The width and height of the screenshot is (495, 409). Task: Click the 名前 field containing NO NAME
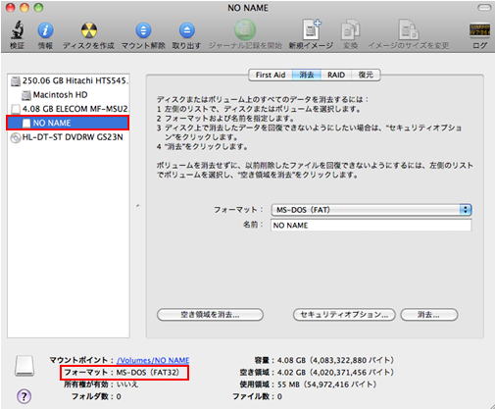tap(371, 226)
